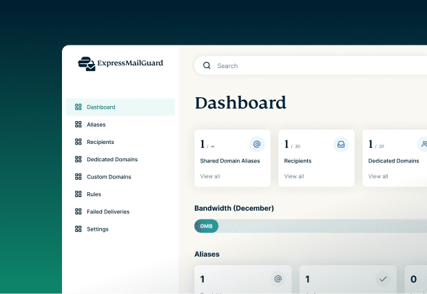Click the Dashboard grid icon in sidebar
The height and width of the screenshot is (294, 427).
[78, 107]
